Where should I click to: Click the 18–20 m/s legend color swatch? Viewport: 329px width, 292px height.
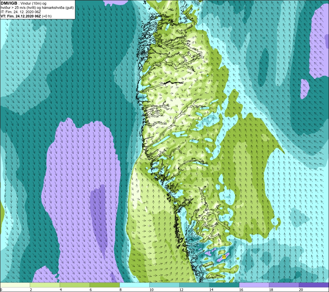tap(284, 285)
